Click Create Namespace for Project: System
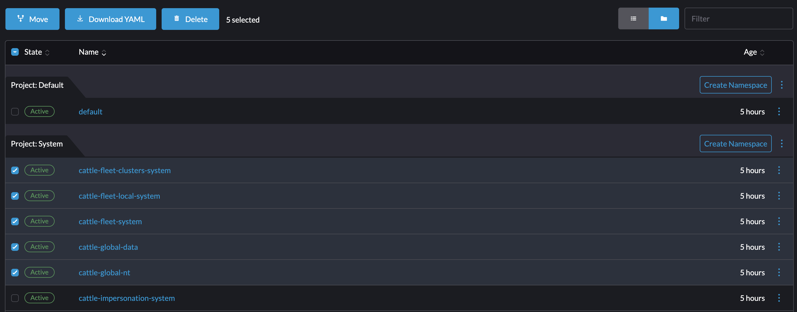The image size is (797, 312). (735, 143)
